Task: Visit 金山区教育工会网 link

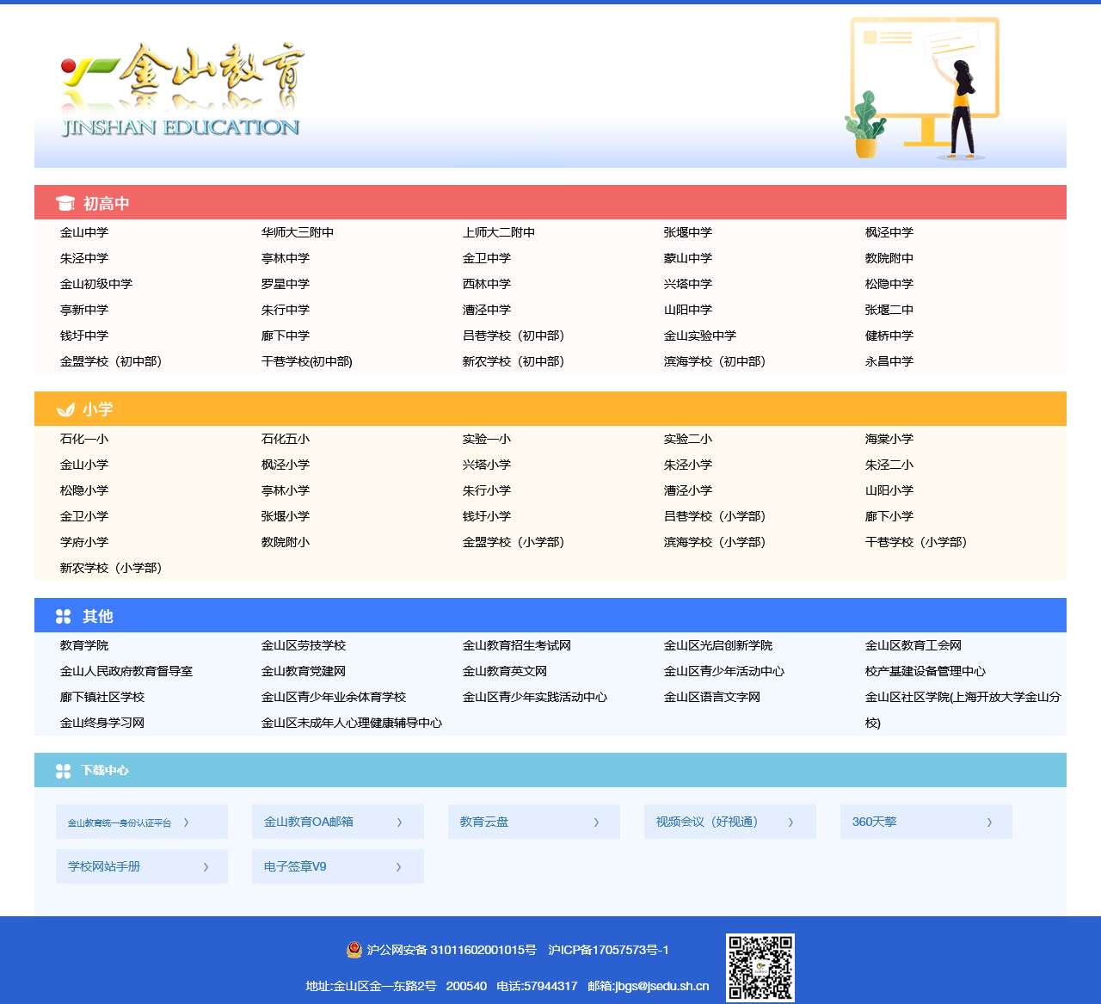Action: 913,645
